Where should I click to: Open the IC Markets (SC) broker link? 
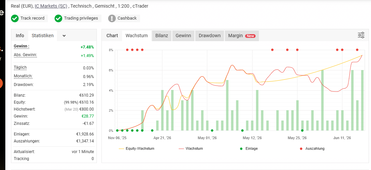tap(51, 6)
